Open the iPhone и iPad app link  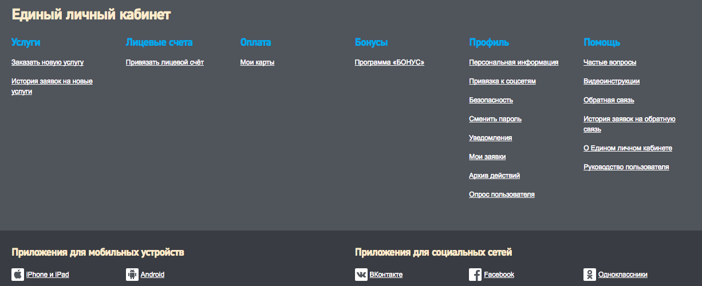coord(48,275)
